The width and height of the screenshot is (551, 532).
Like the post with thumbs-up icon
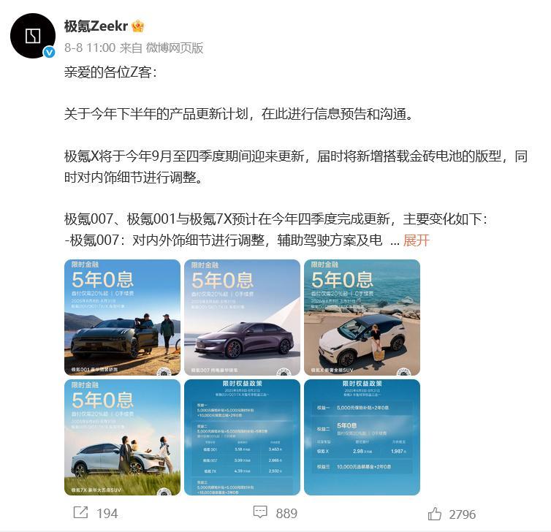click(435, 514)
